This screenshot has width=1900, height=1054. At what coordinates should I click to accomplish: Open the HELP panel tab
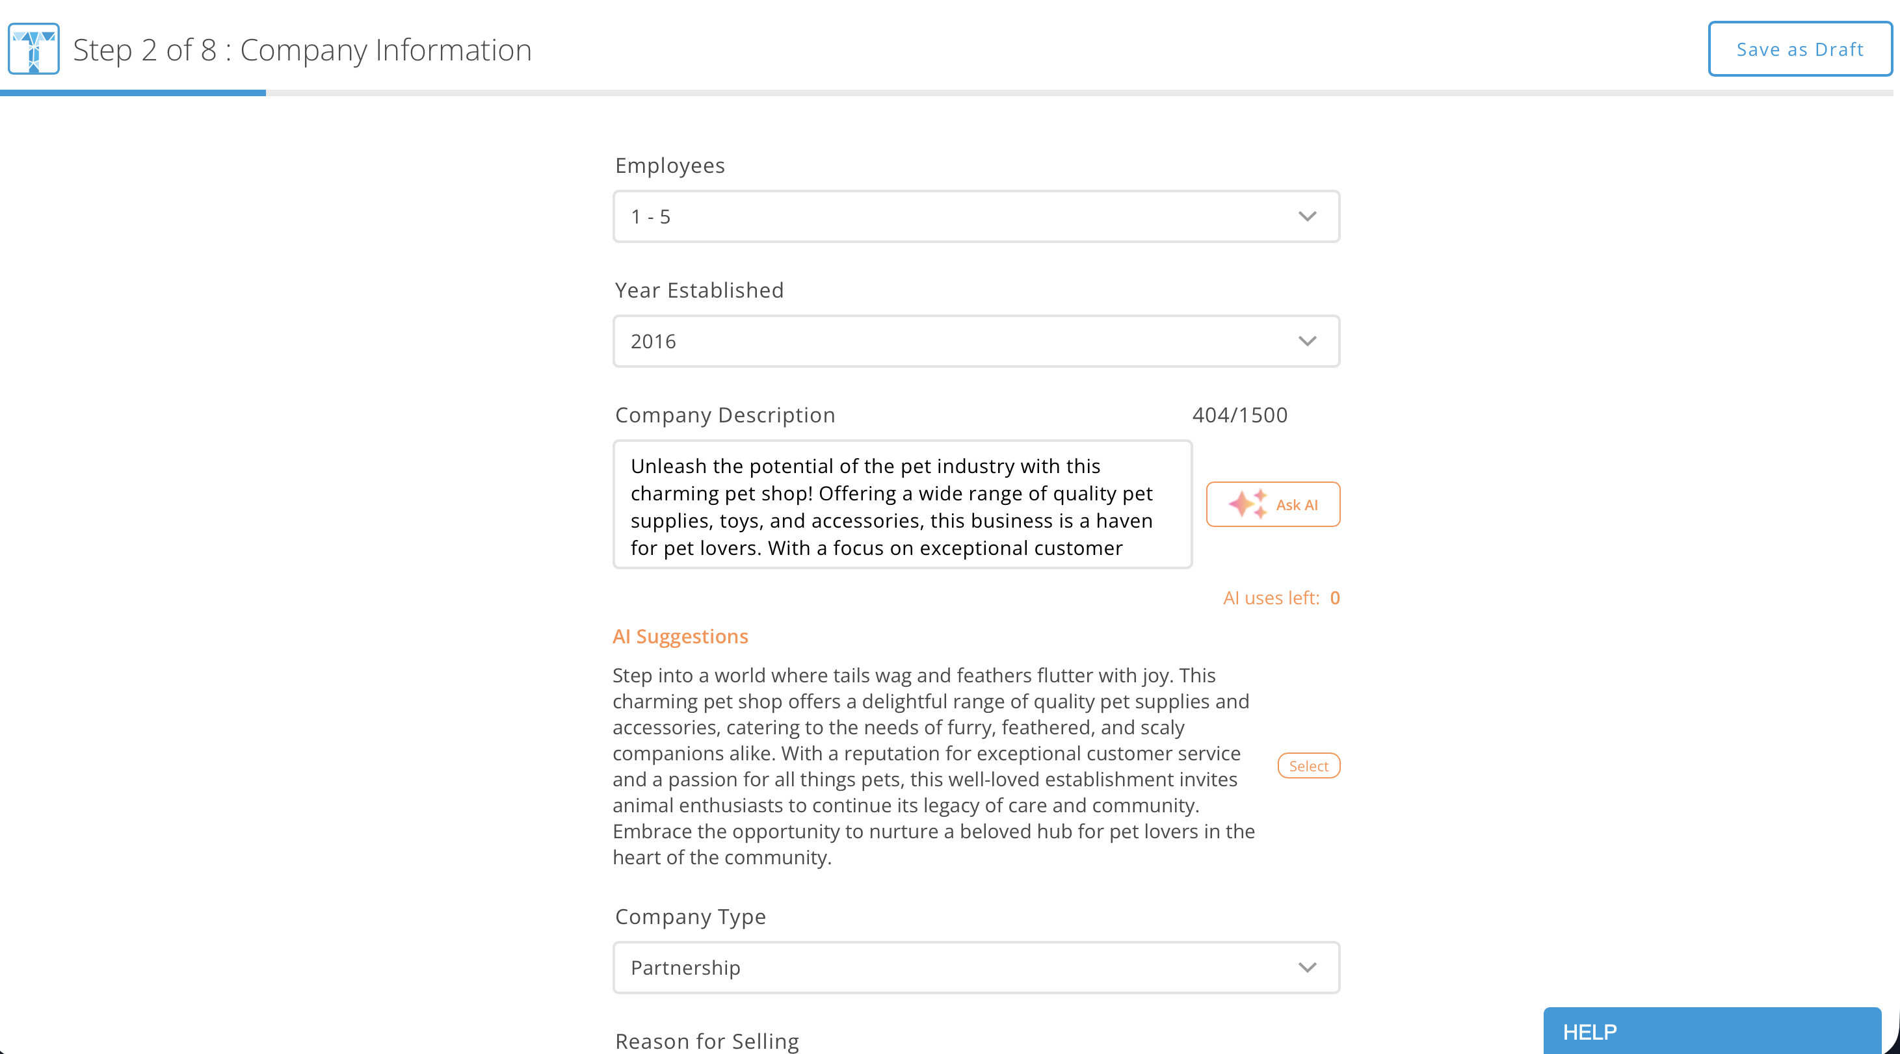click(x=1711, y=1031)
